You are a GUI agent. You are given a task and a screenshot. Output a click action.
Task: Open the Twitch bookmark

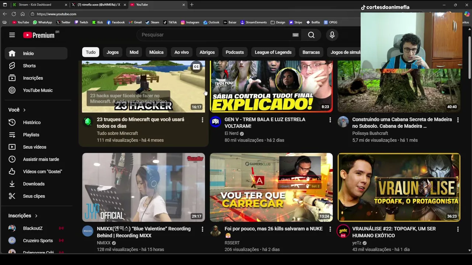coord(81,22)
